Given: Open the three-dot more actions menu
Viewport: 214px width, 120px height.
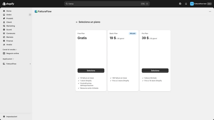Looking at the screenshot, I should point(210,11).
